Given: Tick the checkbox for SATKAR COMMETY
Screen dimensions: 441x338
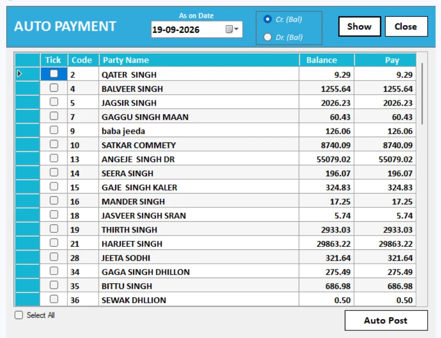Looking at the screenshot, I should pos(54,144).
